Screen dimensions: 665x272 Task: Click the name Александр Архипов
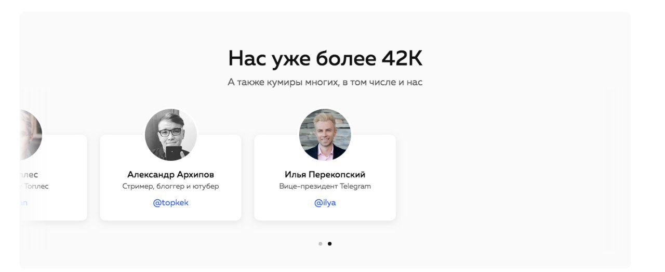click(170, 175)
